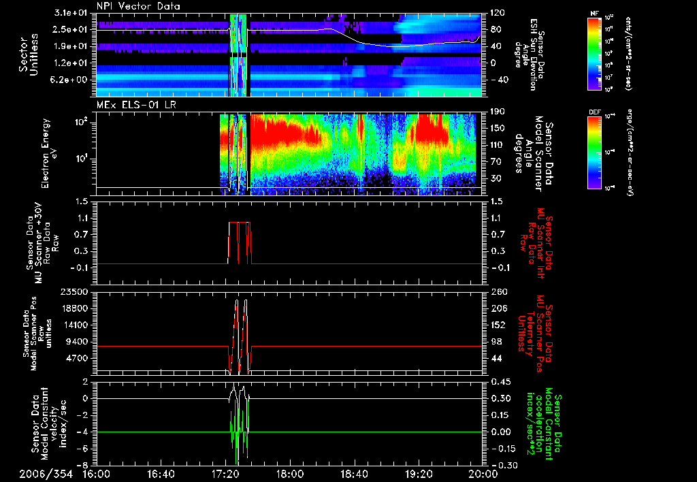The height and width of the screenshot is (482, 697).
Task: Click the 9400 tick label
Action: click(77, 342)
